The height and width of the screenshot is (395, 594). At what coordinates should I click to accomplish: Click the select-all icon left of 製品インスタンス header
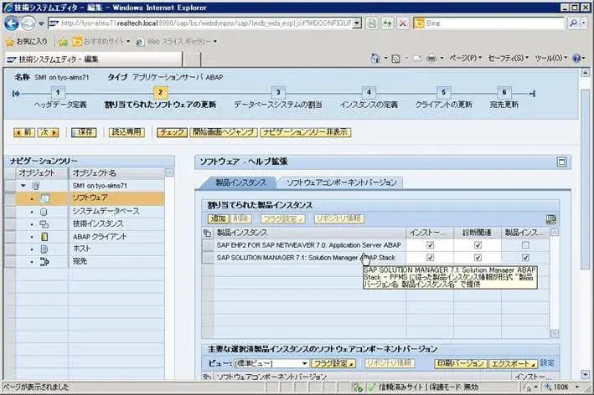pos(207,233)
